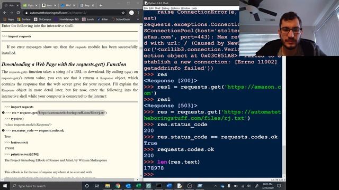
Task: Open the battery status tray icon
Action: (x=236, y=186)
